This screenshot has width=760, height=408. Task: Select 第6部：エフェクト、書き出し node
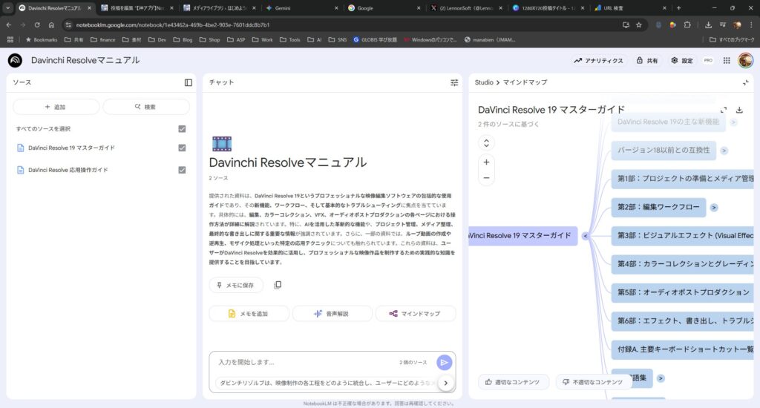click(x=683, y=320)
